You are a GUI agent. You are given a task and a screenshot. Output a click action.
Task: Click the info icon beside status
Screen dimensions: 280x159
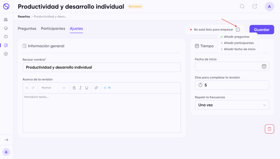coord(238,29)
